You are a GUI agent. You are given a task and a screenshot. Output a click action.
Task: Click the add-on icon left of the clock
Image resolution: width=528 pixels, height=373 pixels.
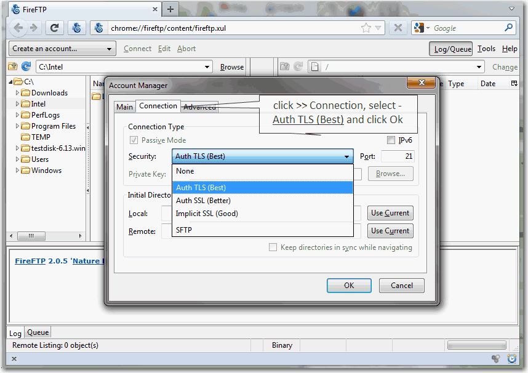tap(495, 359)
